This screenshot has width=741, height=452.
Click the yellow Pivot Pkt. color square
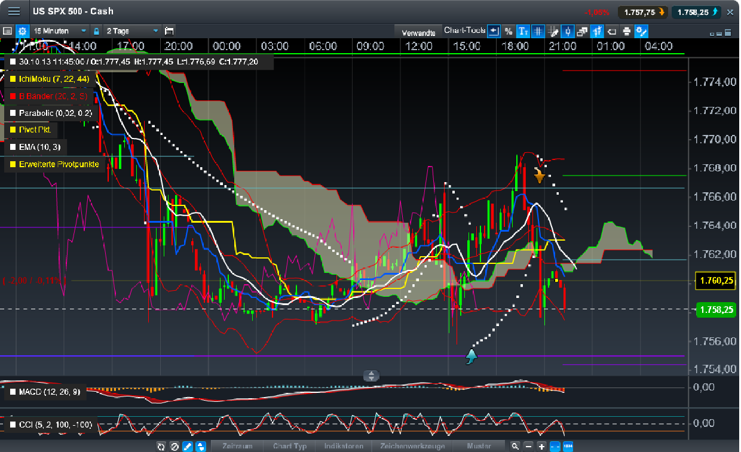click(13, 130)
